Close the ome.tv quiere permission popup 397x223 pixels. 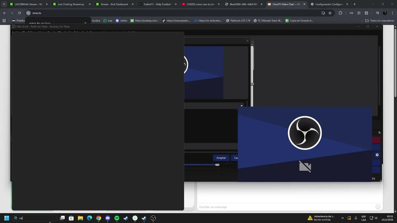pos(85,23)
